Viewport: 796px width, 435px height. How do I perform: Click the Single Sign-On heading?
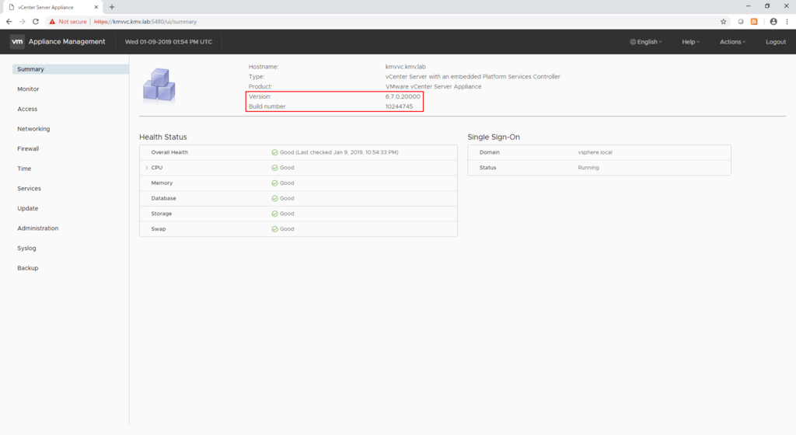tap(494, 137)
